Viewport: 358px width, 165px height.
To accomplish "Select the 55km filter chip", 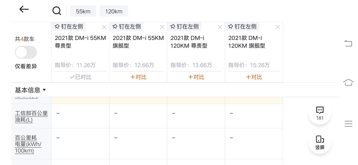I will (83, 11).
